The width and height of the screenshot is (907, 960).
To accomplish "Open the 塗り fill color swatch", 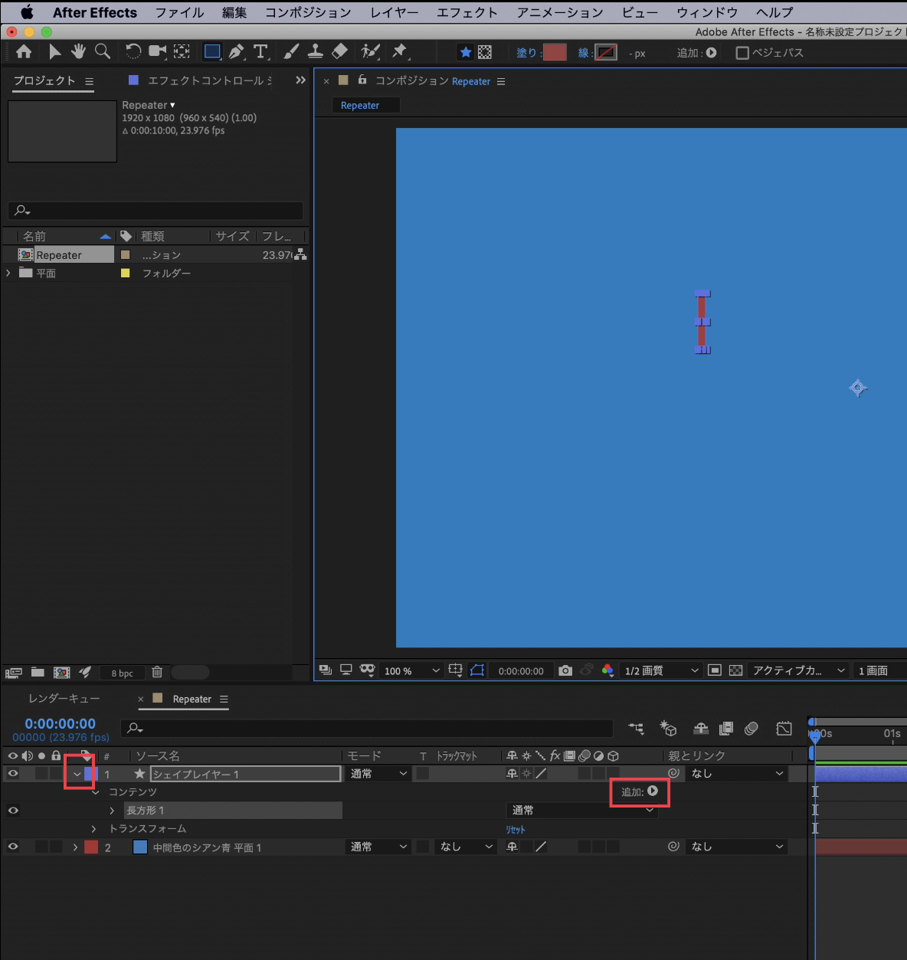I will [x=554, y=52].
